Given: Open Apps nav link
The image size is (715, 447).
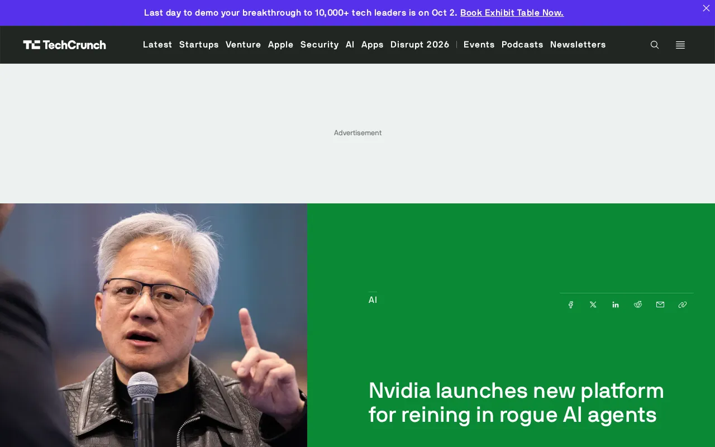Looking at the screenshot, I should 373,45.
